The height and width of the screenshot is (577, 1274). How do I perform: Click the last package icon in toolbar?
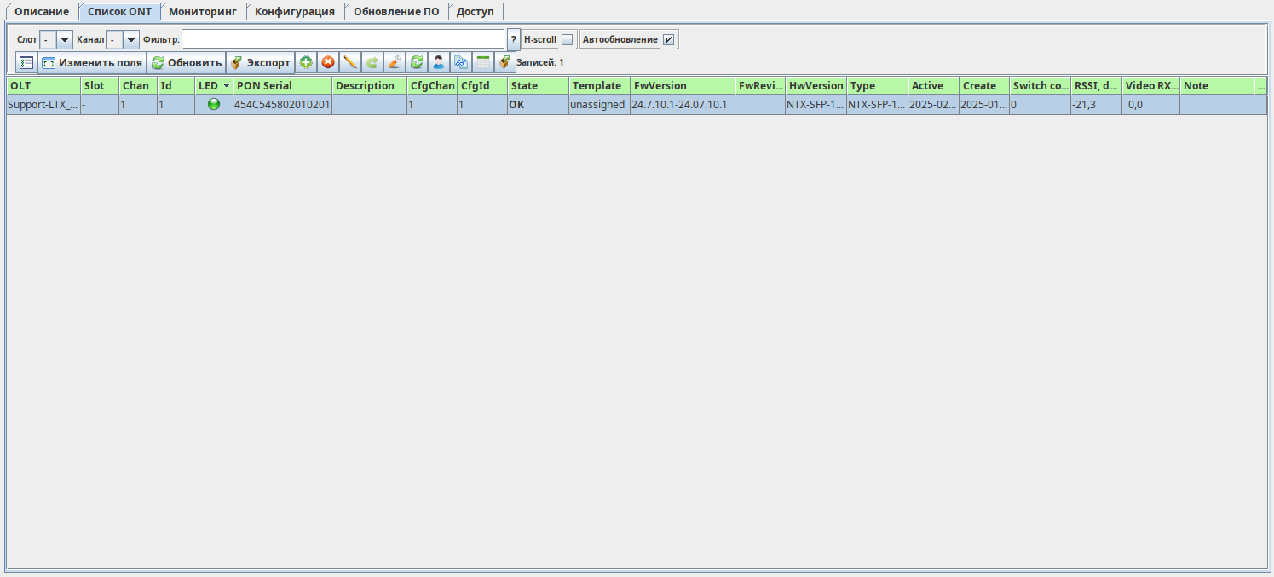pos(504,62)
